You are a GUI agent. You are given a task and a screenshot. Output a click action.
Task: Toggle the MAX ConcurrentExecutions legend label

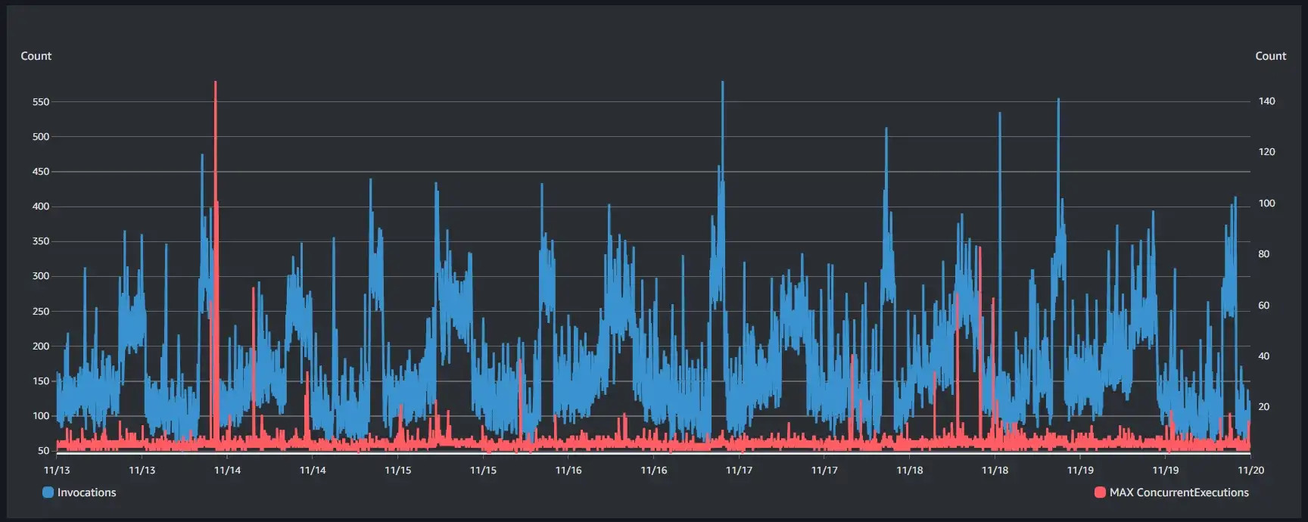(x=1179, y=492)
